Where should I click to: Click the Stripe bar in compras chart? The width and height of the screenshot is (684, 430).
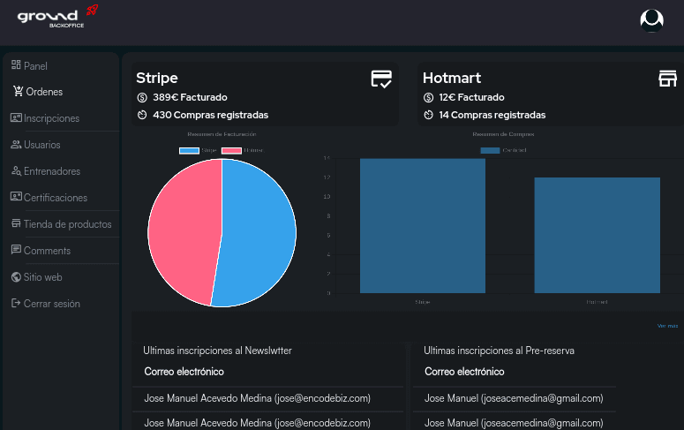(x=423, y=226)
